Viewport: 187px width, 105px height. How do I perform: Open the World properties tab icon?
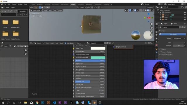coord(157,45)
